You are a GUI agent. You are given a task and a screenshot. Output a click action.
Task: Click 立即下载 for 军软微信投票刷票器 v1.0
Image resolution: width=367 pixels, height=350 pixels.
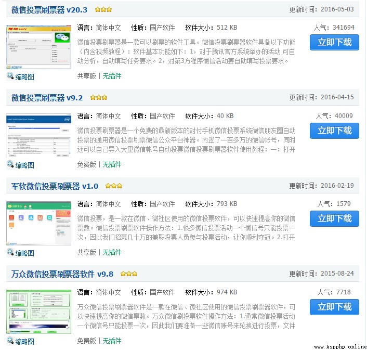coord(334,218)
